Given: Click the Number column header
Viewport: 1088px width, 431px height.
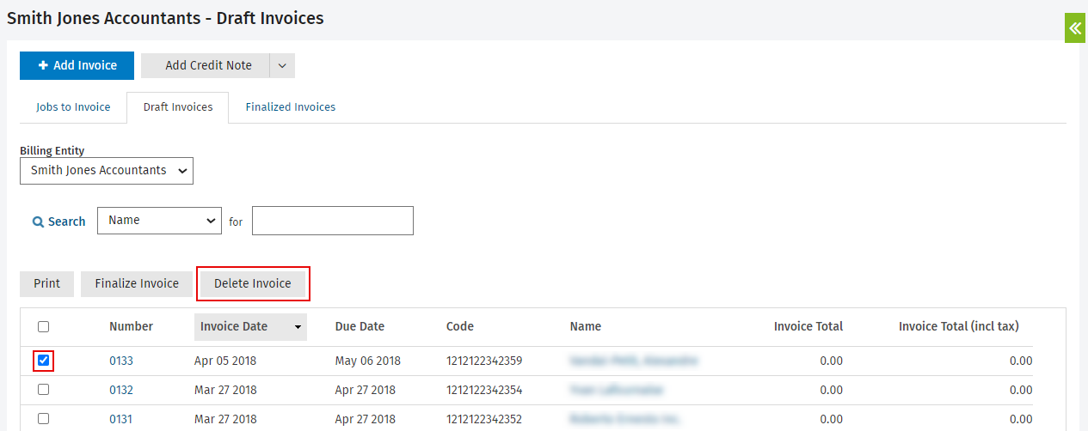Looking at the screenshot, I should coord(131,326).
